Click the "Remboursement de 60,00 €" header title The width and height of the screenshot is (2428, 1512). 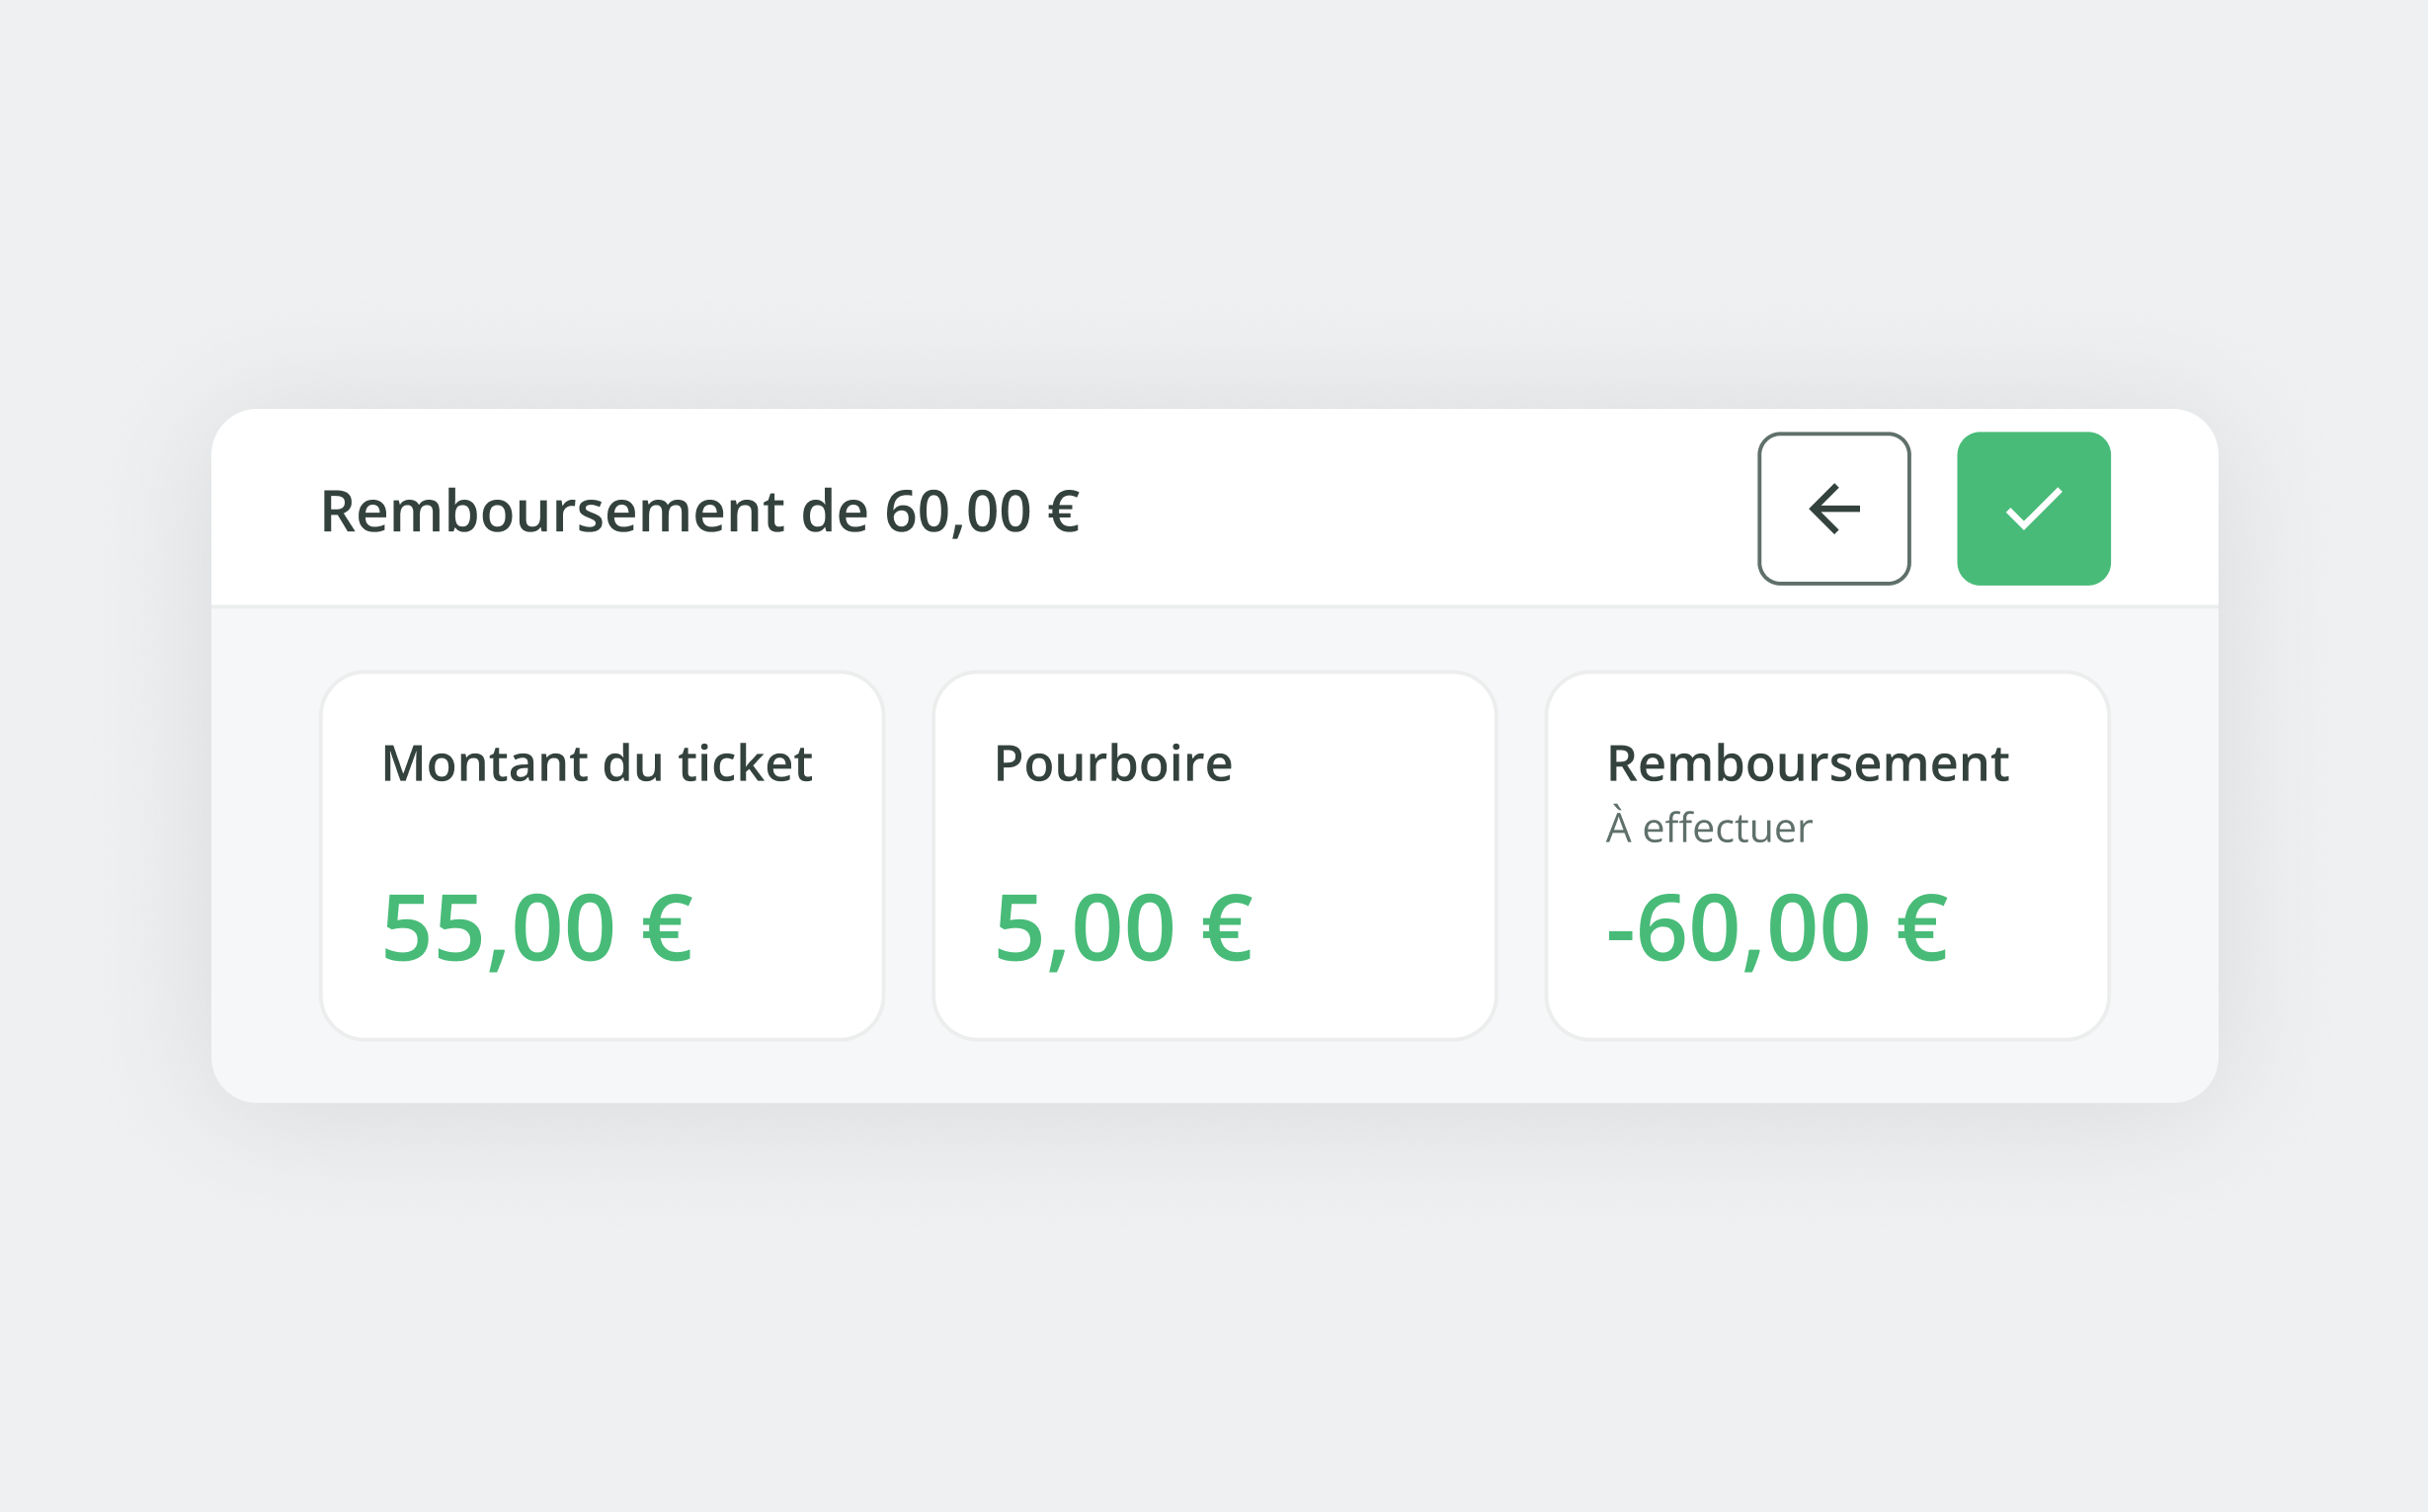click(x=699, y=511)
